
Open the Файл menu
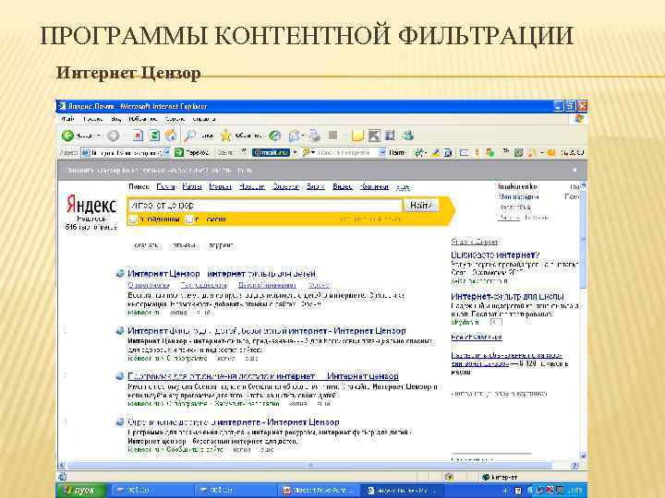tap(67, 119)
